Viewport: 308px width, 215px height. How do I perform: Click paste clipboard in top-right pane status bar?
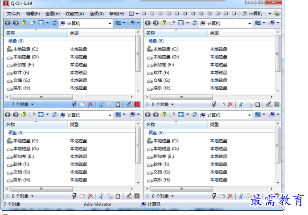coord(258,104)
